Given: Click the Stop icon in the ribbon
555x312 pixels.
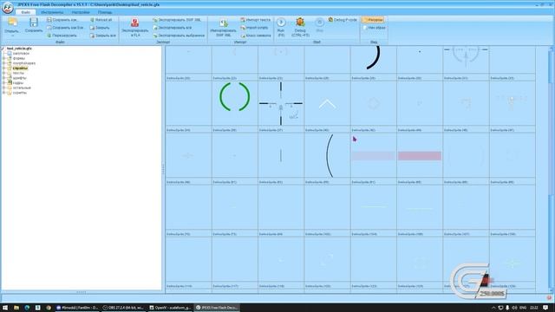Looking at the screenshot, I should tap(319, 23).
